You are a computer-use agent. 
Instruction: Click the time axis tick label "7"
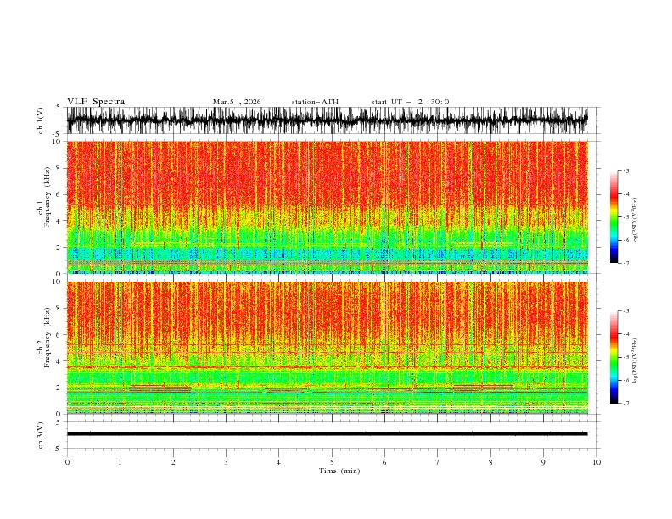pyautogui.click(x=438, y=462)
